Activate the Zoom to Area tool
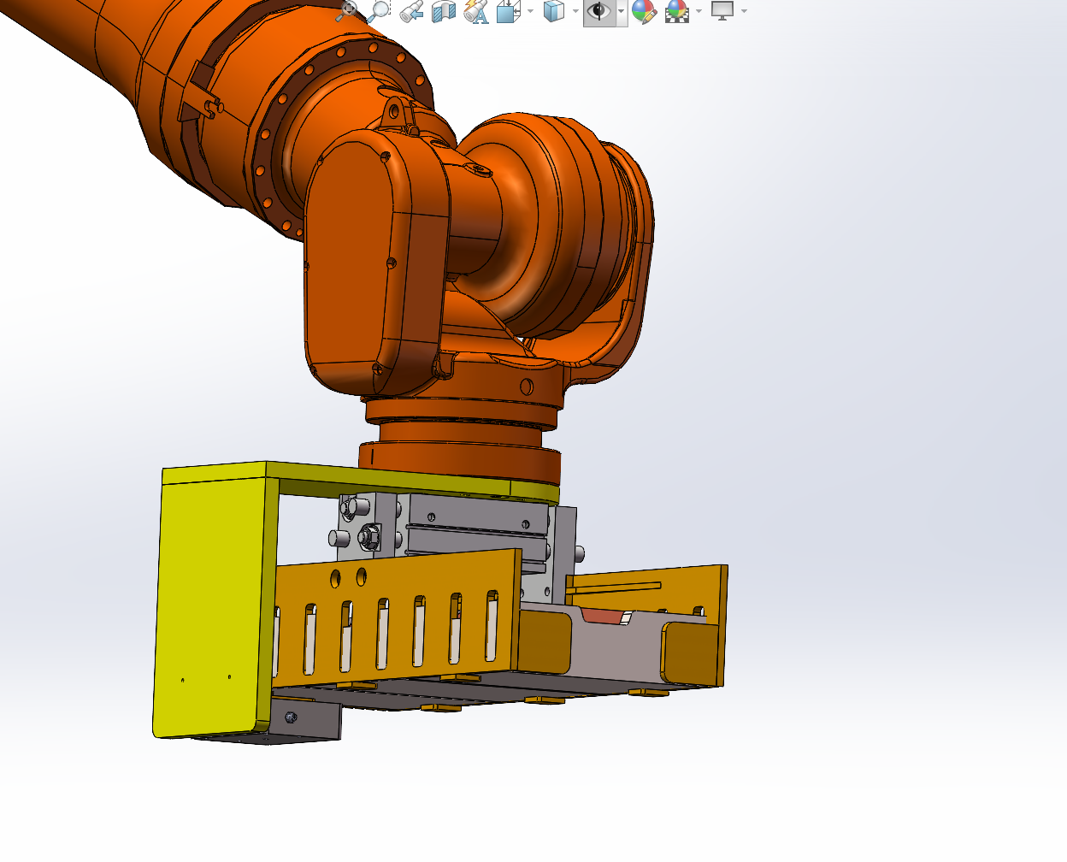The width and height of the screenshot is (1067, 862). pyautogui.click(x=380, y=11)
